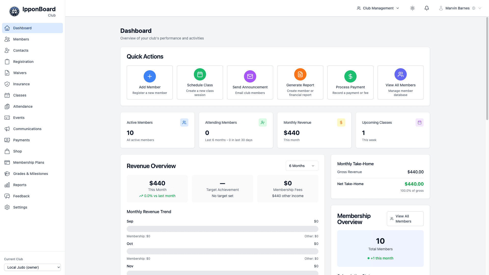
Task: Open the 6 Months period dropdown
Action: [302, 166]
